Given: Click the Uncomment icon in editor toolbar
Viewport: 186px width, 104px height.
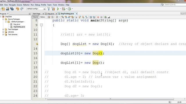Looking at the screenshot, I should (x=109, y=17).
